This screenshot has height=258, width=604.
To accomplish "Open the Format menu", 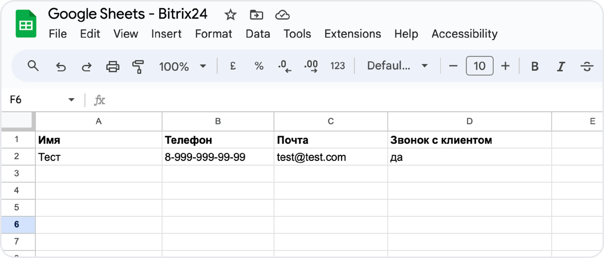I will click(214, 34).
